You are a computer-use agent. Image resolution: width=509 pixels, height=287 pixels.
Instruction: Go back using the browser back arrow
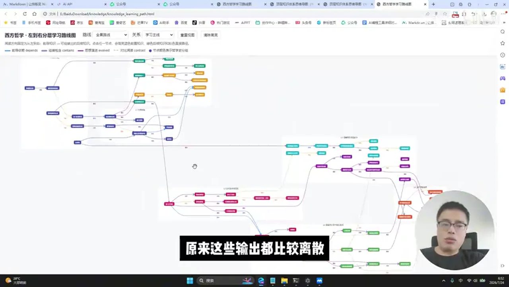(6, 14)
